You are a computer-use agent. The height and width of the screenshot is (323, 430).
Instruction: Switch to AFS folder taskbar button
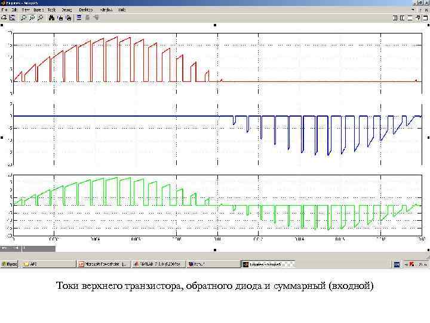pos(49,264)
